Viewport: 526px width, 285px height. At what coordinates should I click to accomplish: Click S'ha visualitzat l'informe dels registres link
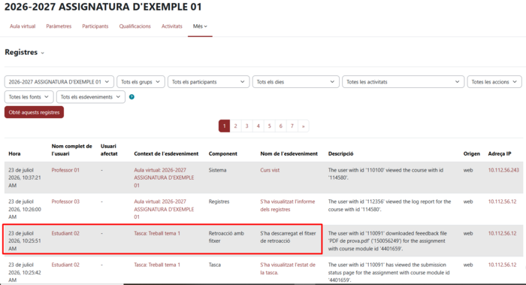coord(288,205)
